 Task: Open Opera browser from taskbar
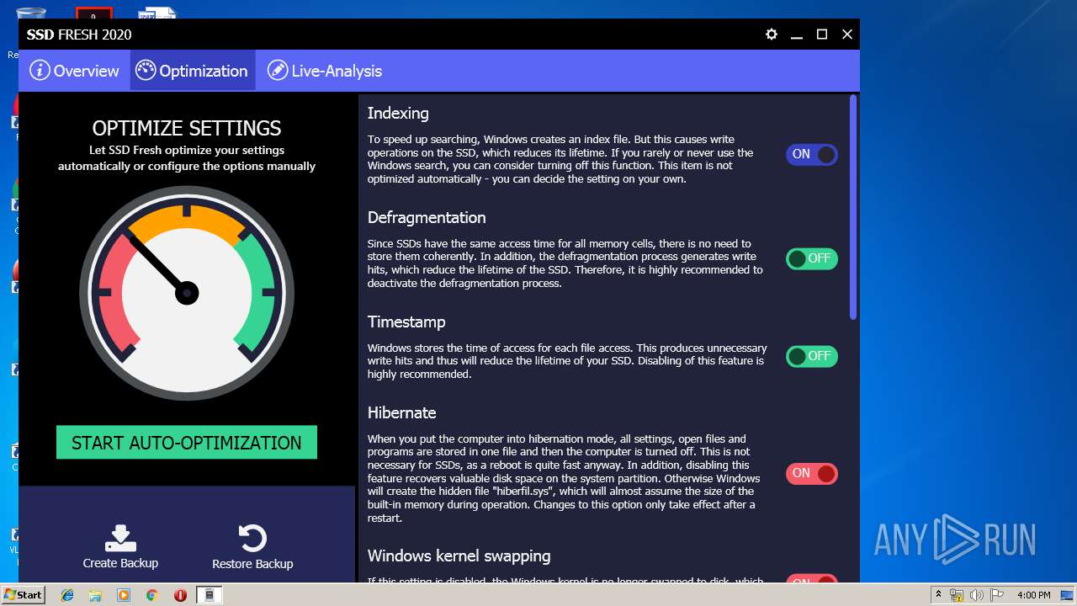[x=180, y=595]
